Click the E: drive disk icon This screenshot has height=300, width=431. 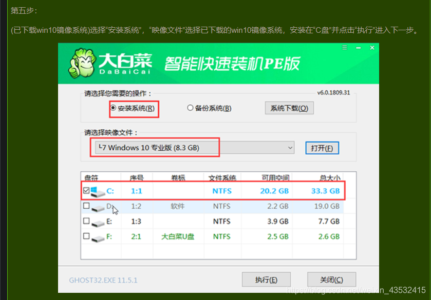98,224
